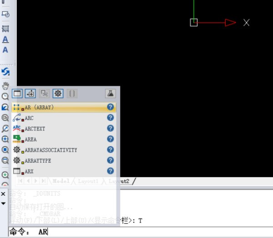Click the regenerate/redraw blue arrows icon
The height and width of the screenshot is (238, 273).
pos(5,72)
